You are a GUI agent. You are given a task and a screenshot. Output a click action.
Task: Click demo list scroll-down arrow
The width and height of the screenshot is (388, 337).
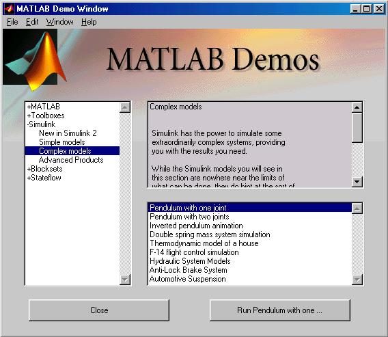357,280
